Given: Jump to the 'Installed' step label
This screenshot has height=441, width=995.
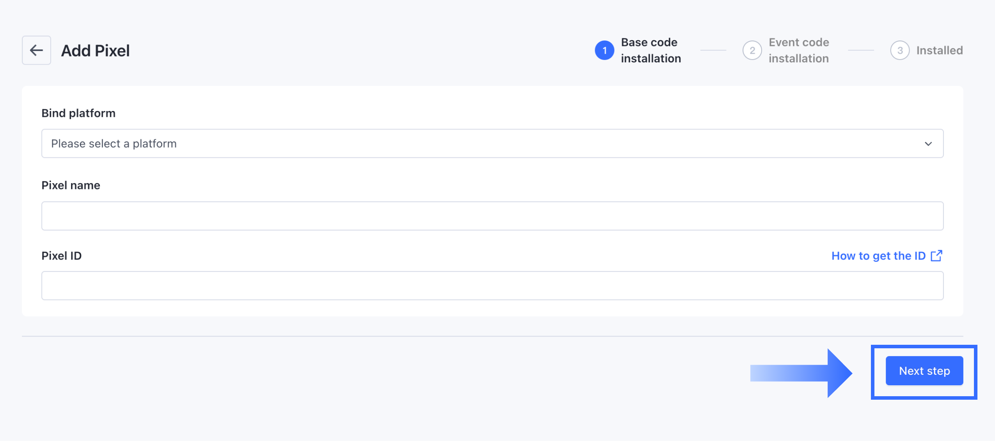Looking at the screenshot, I should tap(939, 50).
